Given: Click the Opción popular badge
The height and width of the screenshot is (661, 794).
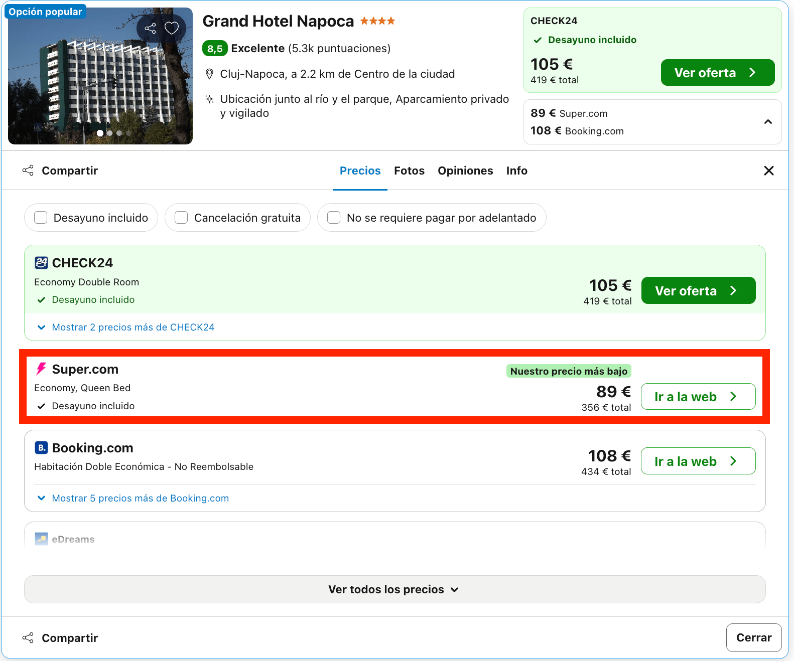Looking at the screenshot, I should pyautogui.click(x=45, y=12).
